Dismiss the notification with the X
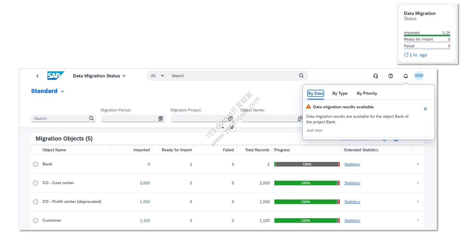Viewport: 463px width, 235px height. pos(425,109)
